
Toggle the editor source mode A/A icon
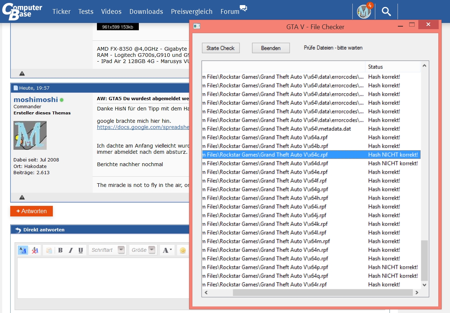[23, 250]
